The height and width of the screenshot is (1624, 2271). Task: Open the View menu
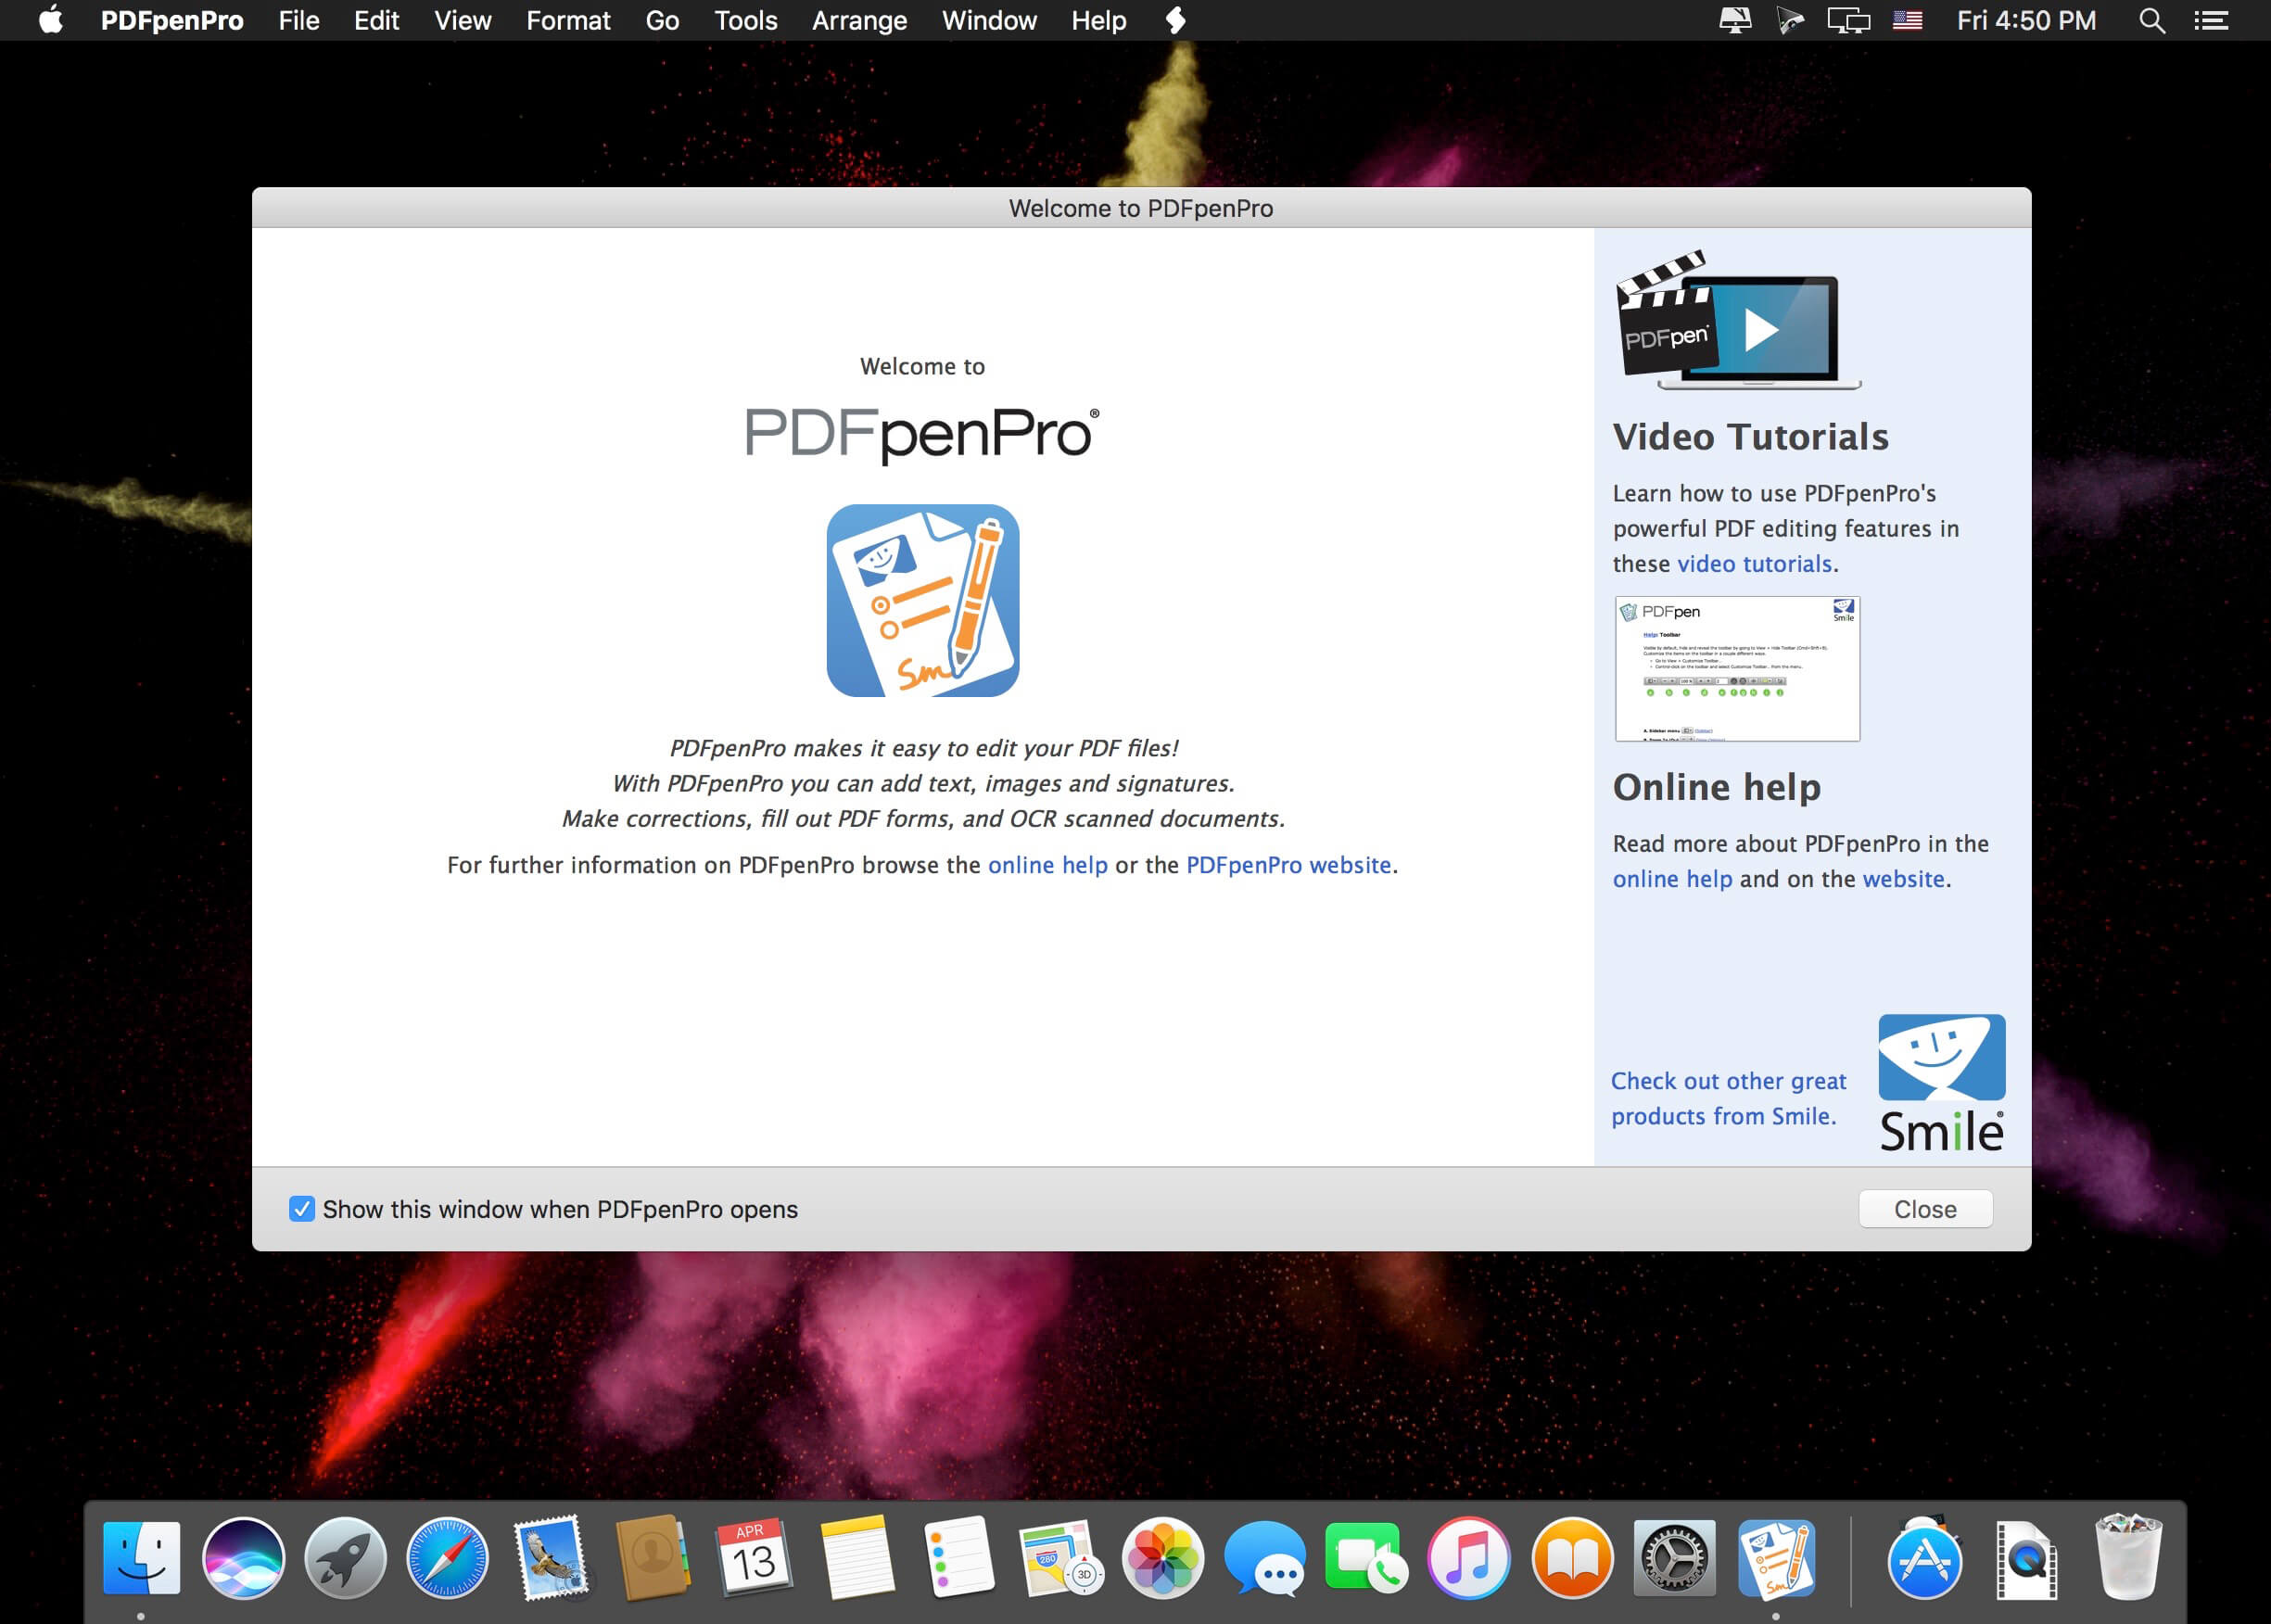coord(463,20)
